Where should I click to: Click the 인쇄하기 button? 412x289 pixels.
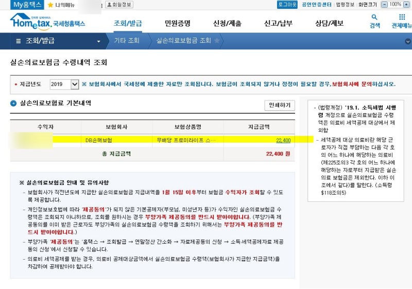280,106
